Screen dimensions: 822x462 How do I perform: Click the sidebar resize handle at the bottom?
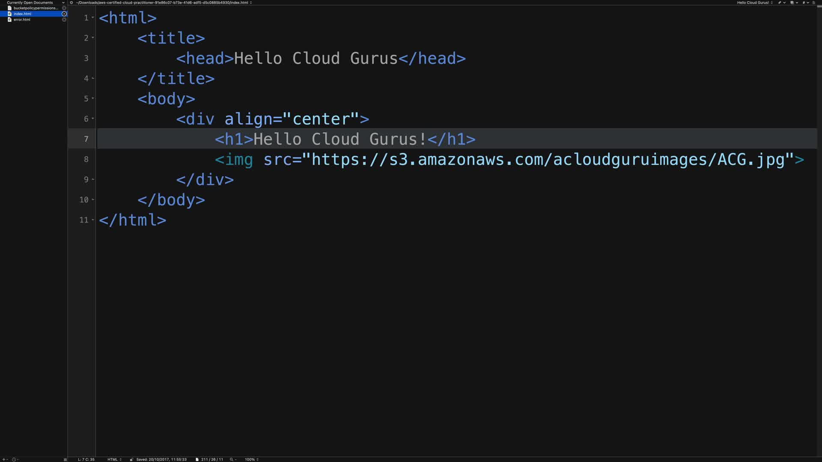click(x=65, y=459)
